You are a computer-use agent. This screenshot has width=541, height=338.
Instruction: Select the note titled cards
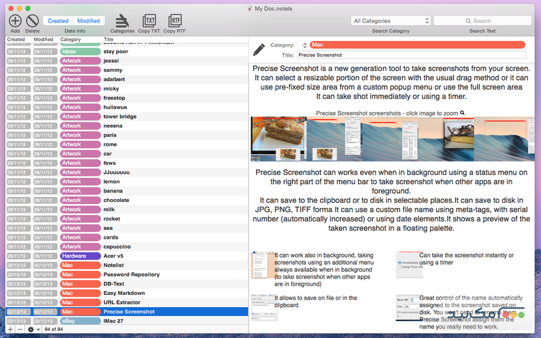pyautogui.click(x=127, y=238)
